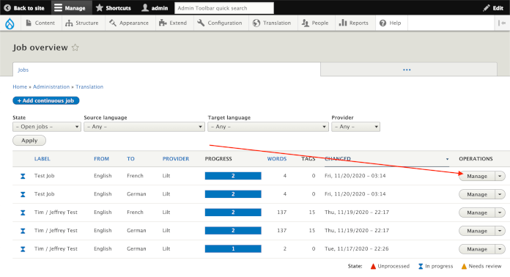Image resolution: width=510 pixels, height=277 pixels.
Task: Expand operations arrow for French Test Job
Action: (500, 176)
